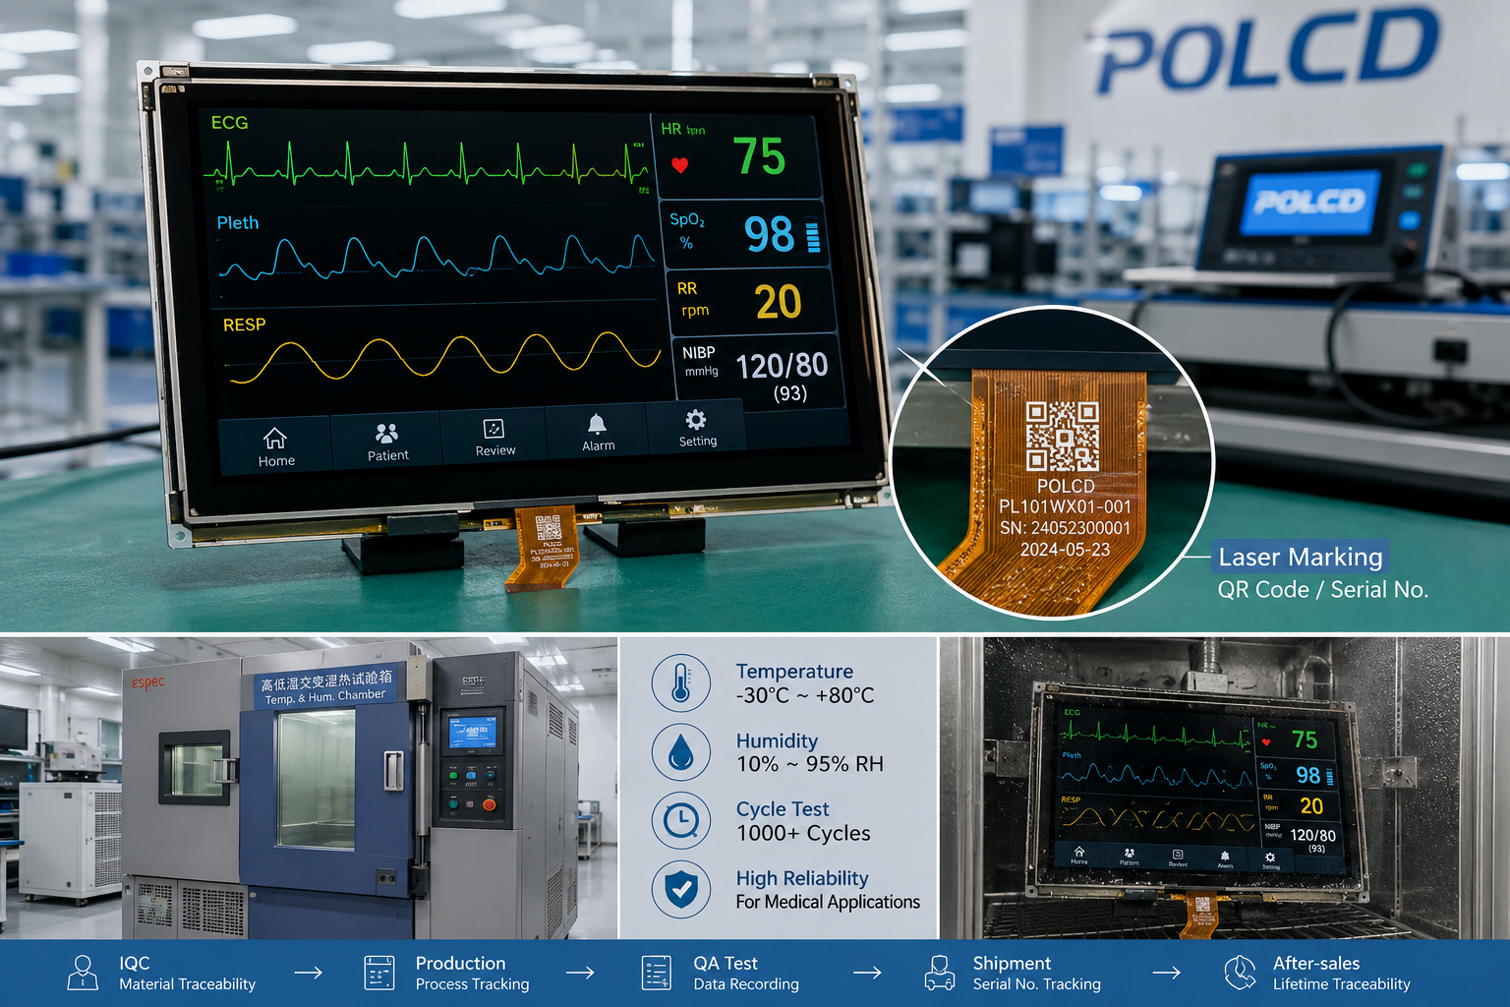The image size is (1510, 1007).
Task: Click the red heart icon beside HR
Action: pyautogui.click(x=679, y=165)
